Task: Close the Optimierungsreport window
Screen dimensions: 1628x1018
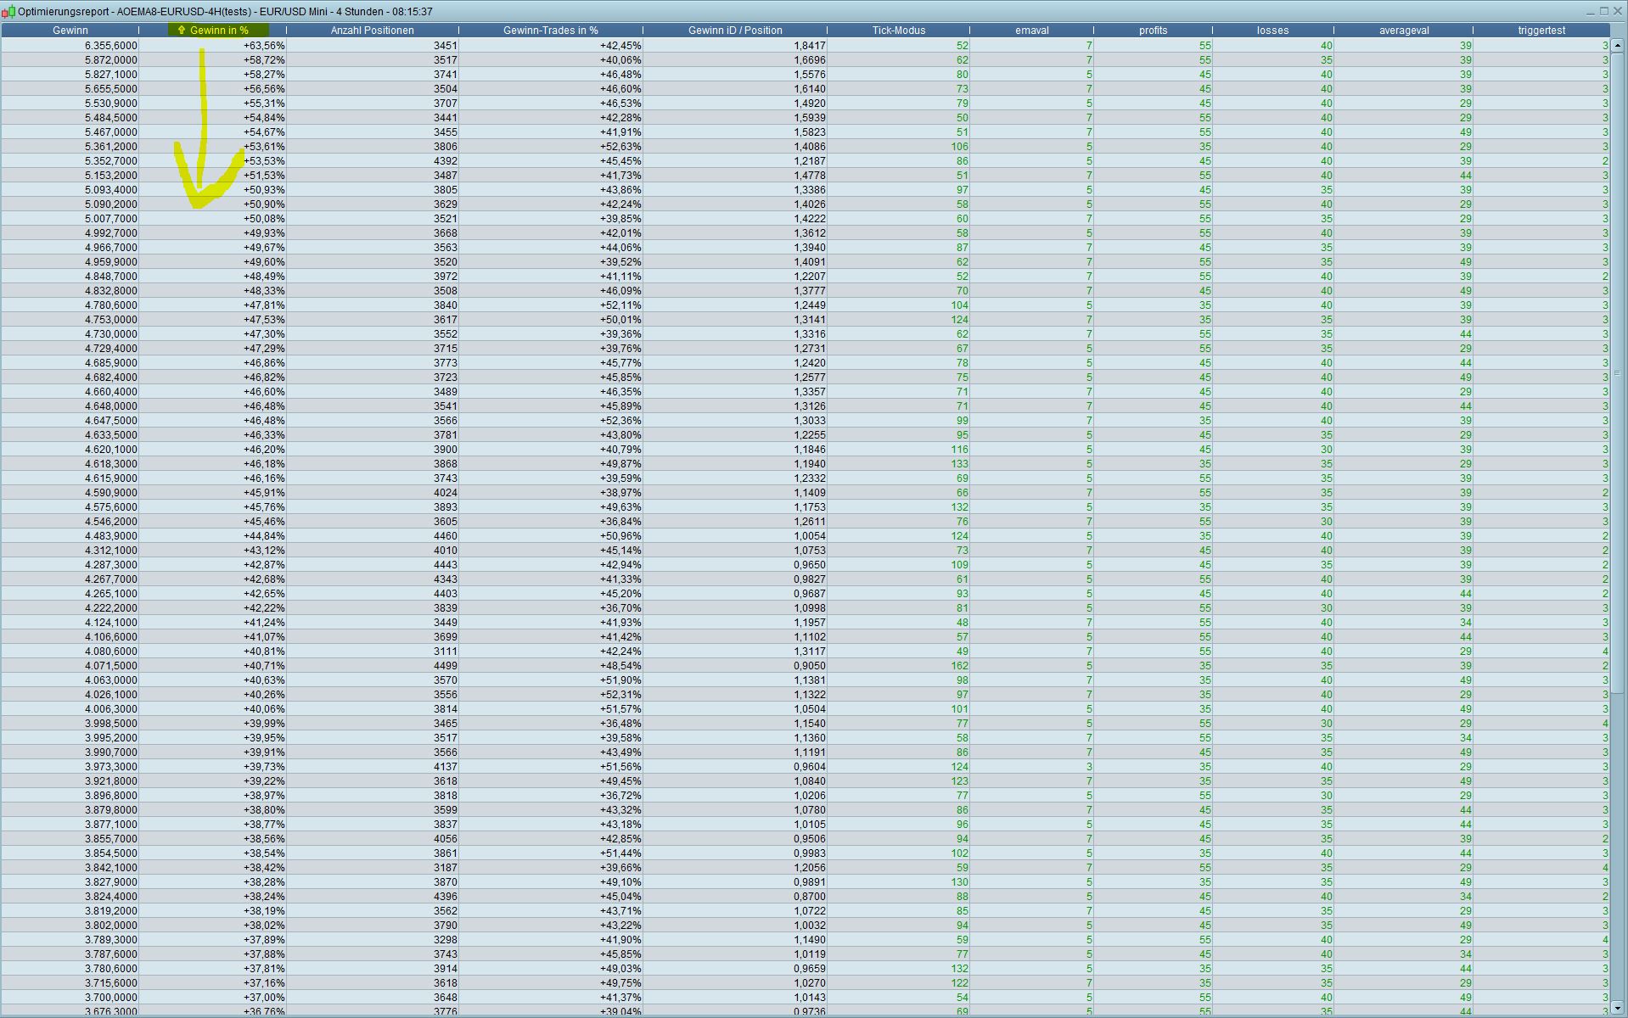Action: coord(1618,11)
